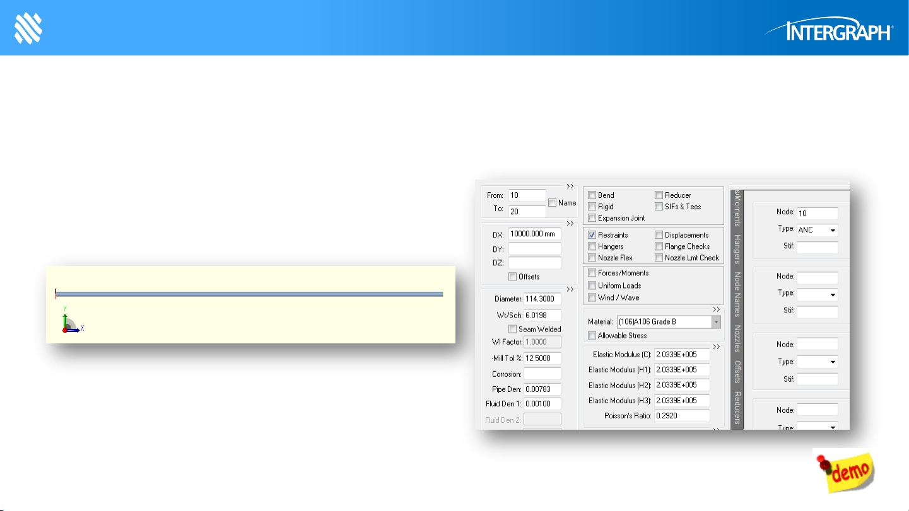The image size is (909, 511).
Task: Switch to the Hangers vertical tab
Action: pyautogui.click(x=737, y=249)
